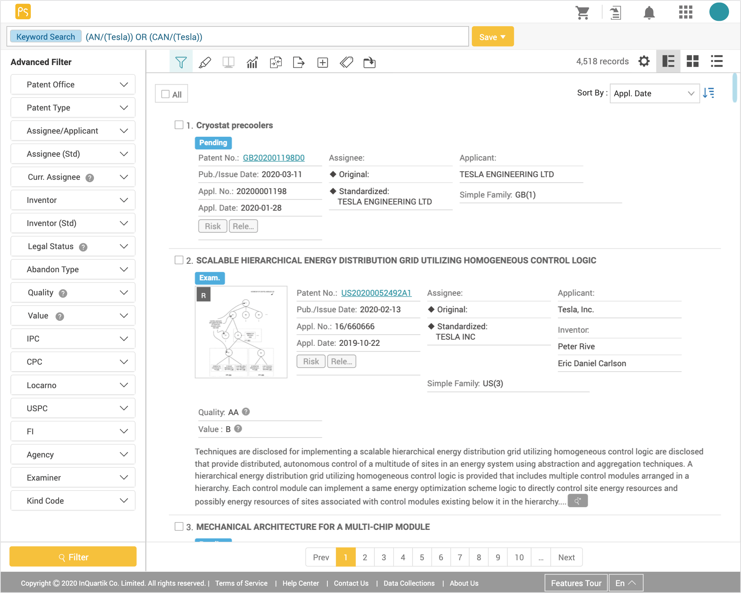This screenshot has width=741, height=593.
Task: Expand the Abandon Type filter
Action: [x=73, y=269]
